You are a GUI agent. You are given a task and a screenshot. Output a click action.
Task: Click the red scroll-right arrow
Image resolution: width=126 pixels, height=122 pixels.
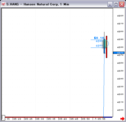(122, 119)
